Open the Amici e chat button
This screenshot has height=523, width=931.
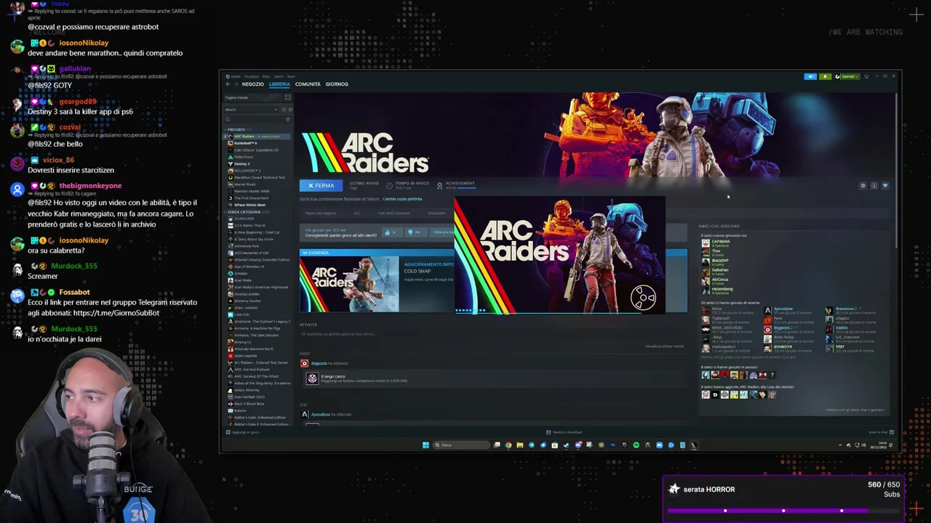pyautogui.click(x=881, y=432)
